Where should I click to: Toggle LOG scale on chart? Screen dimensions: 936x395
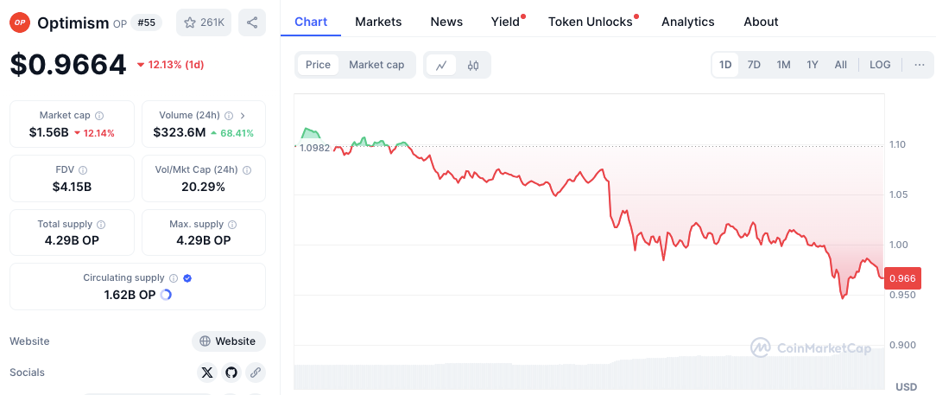tap(880, 65)
